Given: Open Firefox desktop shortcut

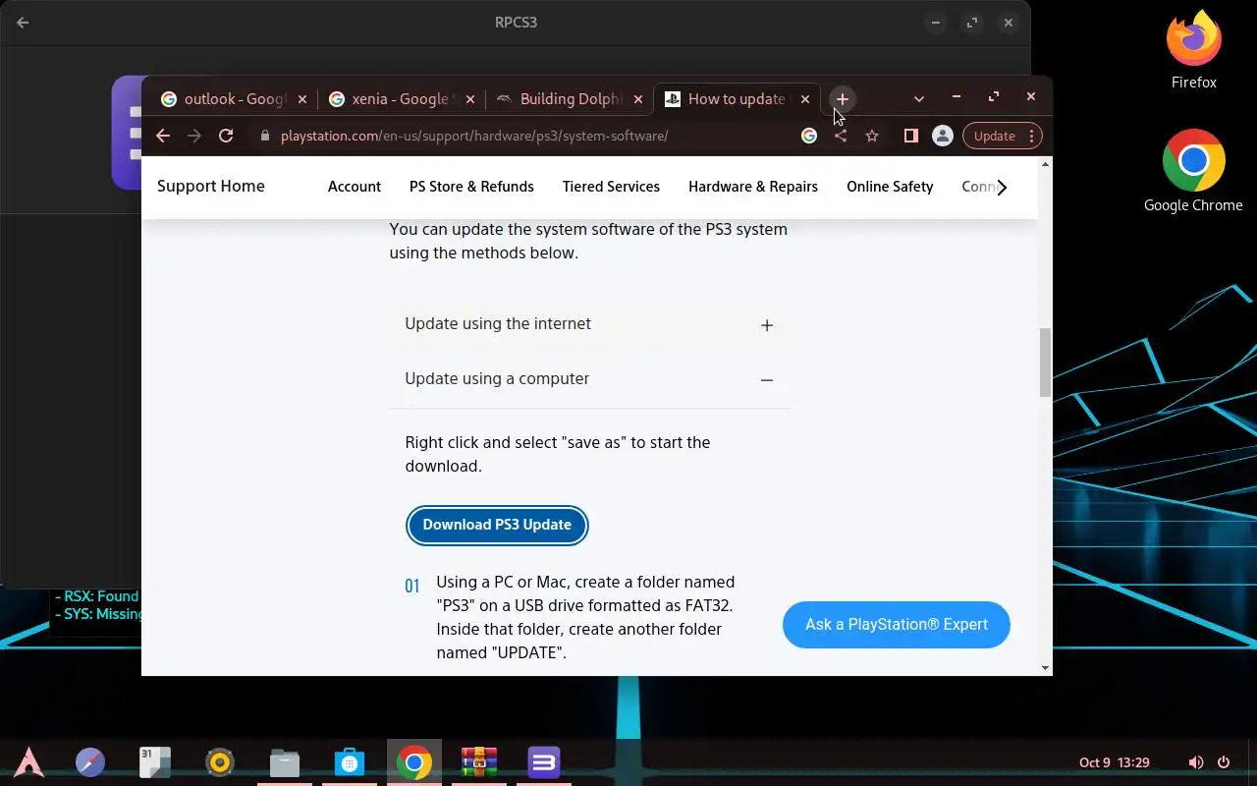Looking at the screenshot, I should pos(1194,49).
